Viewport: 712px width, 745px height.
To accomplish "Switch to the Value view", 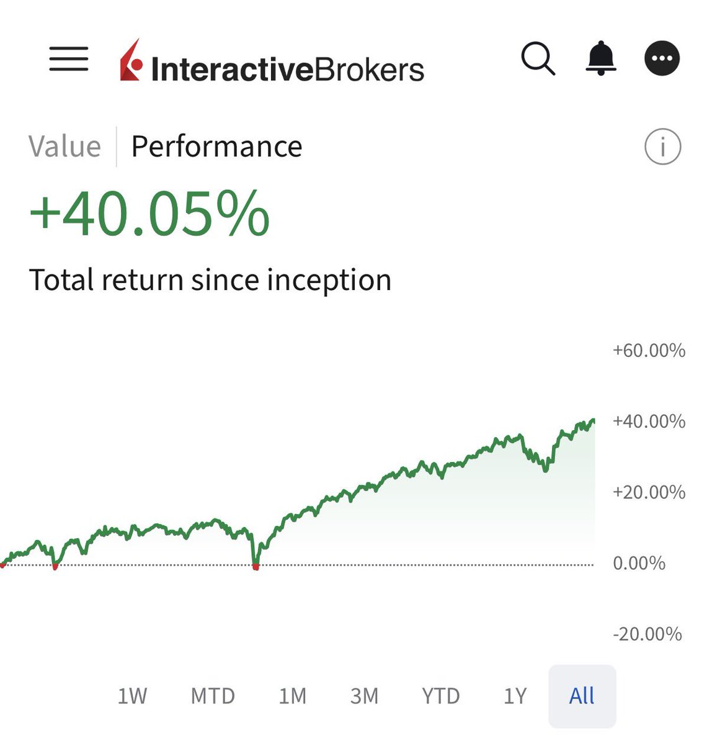I will (65, 147).
